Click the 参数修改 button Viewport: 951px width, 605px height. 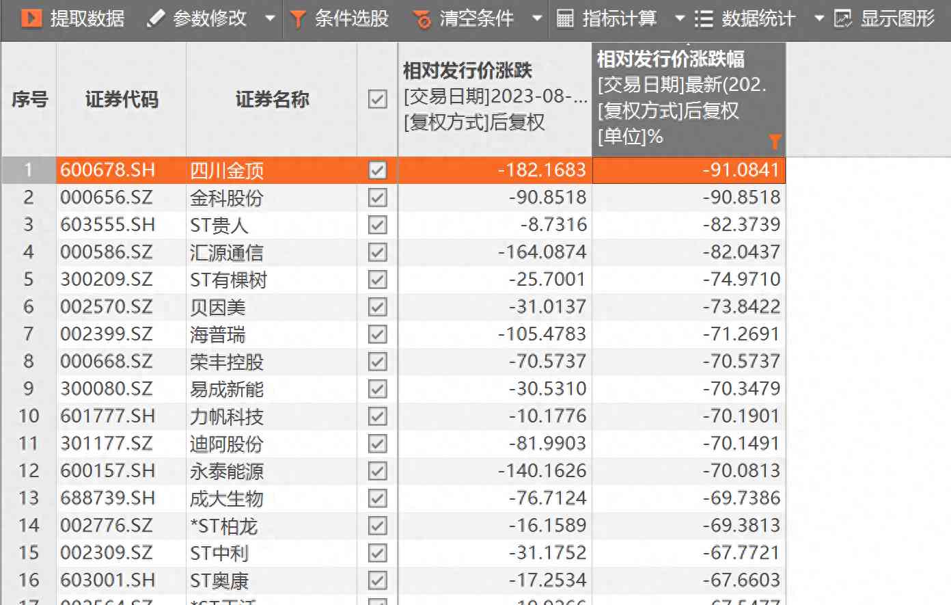coord(197,18)
